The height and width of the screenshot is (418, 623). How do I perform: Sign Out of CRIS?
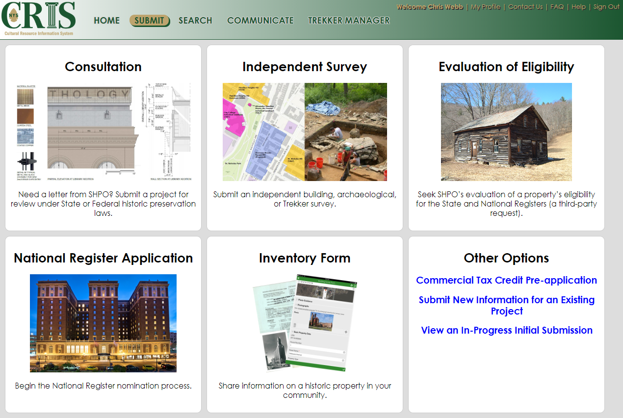(x=606, y=7)
